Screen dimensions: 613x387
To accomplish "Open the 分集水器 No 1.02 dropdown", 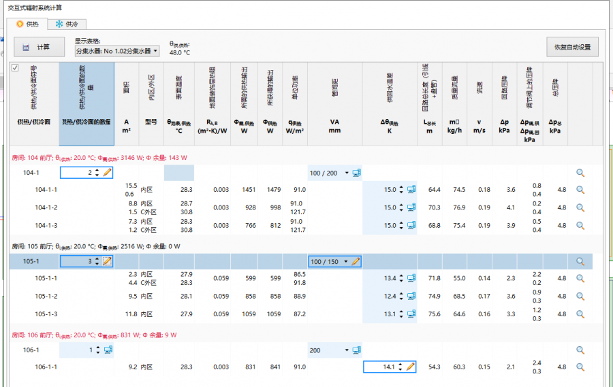I will (x=117, y=51).
